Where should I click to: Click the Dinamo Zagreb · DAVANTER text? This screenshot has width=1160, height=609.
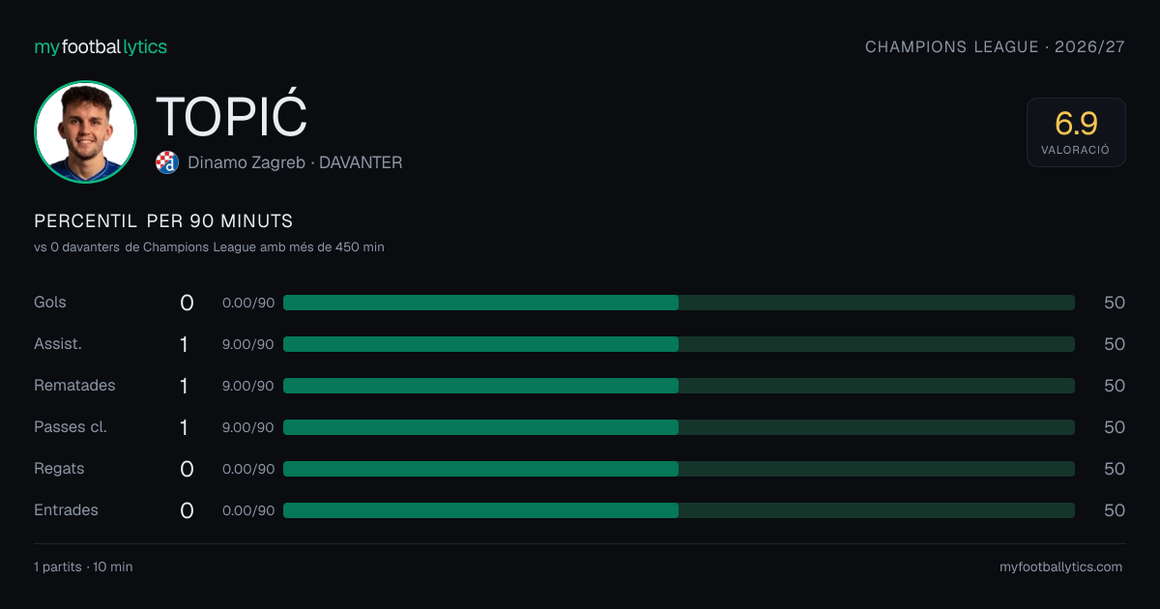295,162
